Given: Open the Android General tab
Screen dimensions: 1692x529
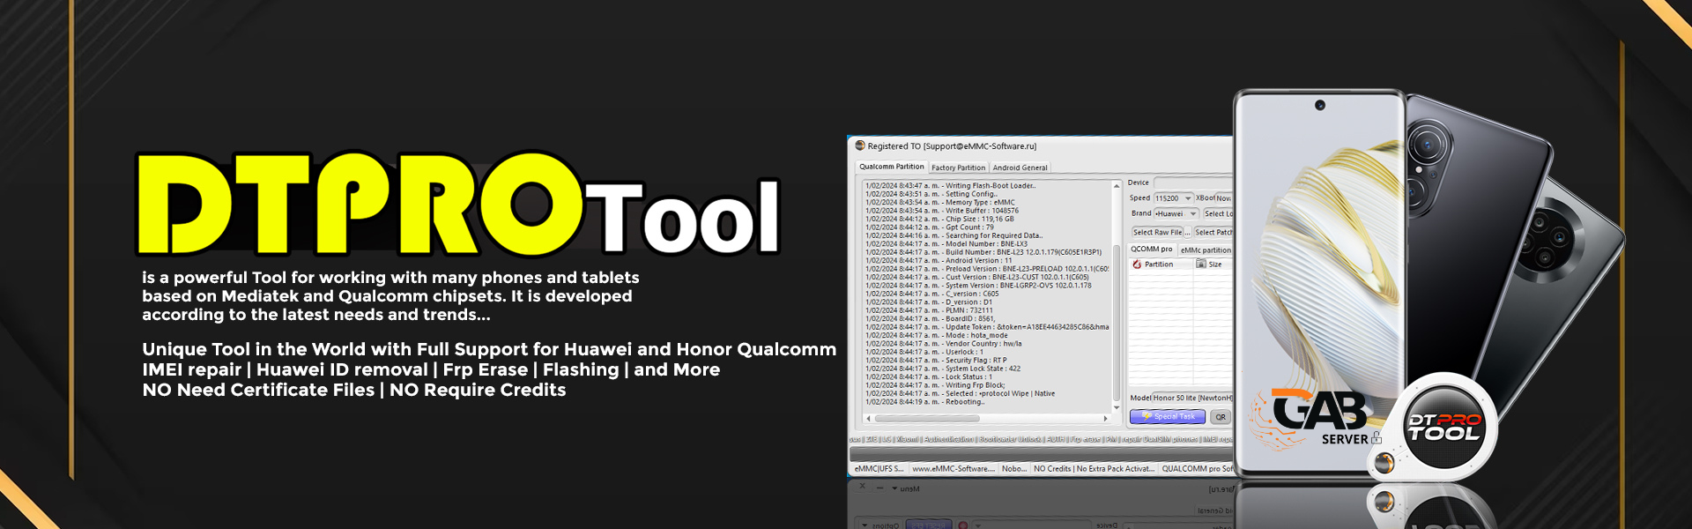Looking at the screenshot, I should coord(1020,168).
